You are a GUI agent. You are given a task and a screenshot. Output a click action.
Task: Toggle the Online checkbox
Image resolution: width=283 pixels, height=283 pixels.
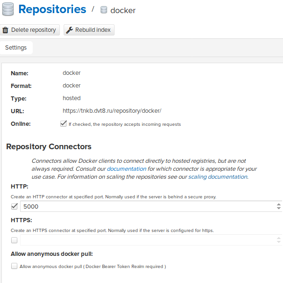pyautogui.click(x=63, y=124)
